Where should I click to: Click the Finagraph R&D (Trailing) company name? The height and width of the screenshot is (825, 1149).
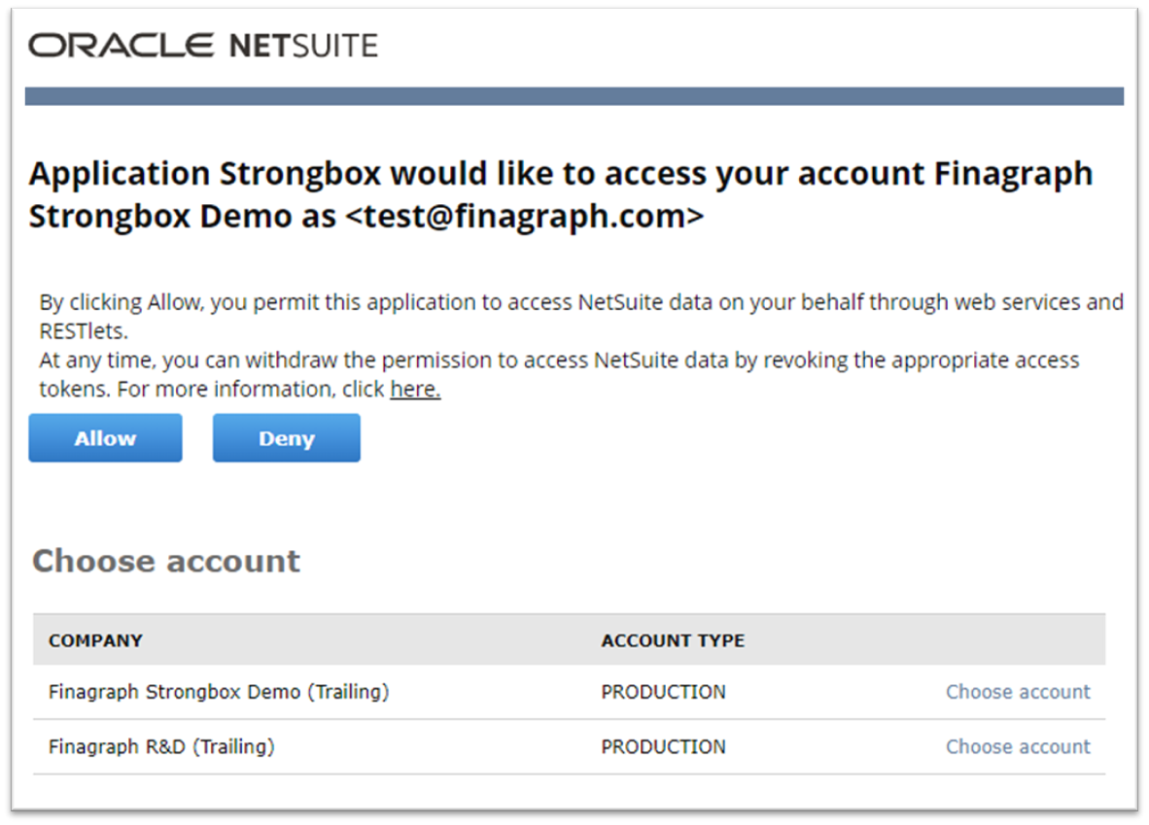[x=161, y=746]
